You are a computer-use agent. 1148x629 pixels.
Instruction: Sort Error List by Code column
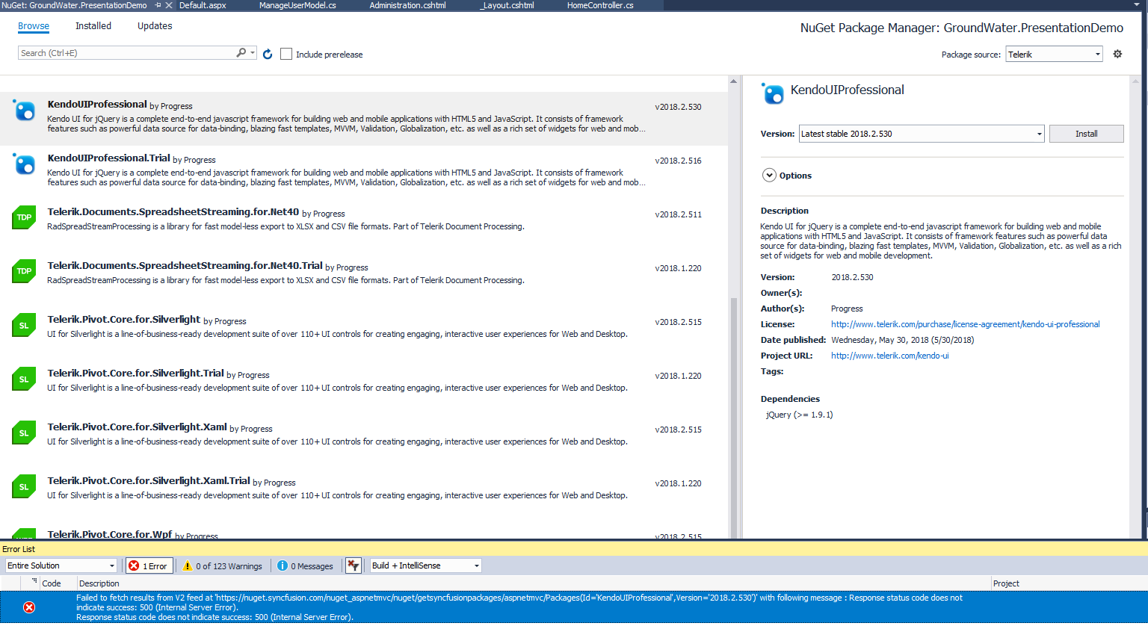[x=52, y=583]
